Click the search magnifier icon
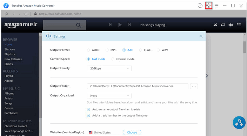Image resolution: width=247 pixels, height=136 pixels. 79,25
